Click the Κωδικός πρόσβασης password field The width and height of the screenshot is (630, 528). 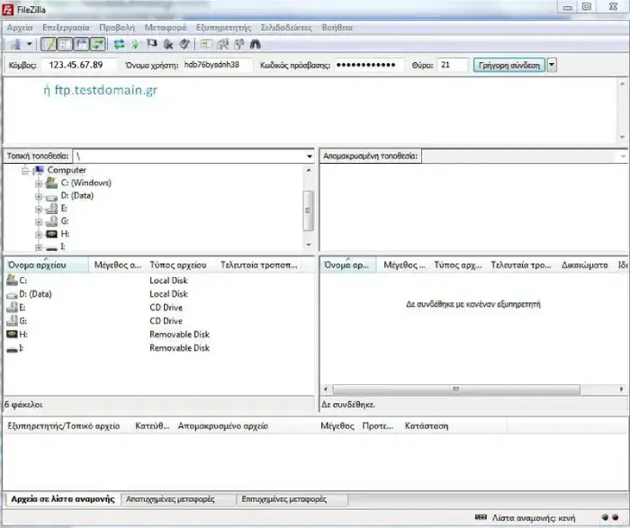pos(369,65)
